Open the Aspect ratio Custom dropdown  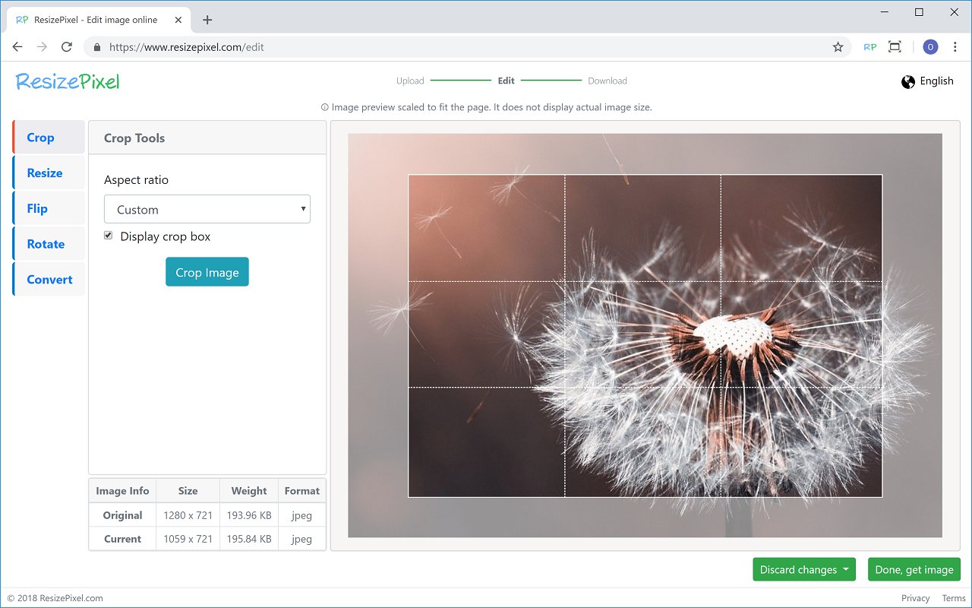207,209
